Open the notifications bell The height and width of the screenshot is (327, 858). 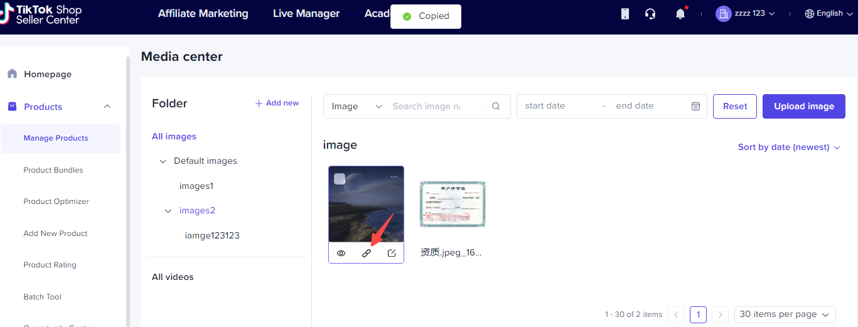pyautogui.click(x=680, y=14)
